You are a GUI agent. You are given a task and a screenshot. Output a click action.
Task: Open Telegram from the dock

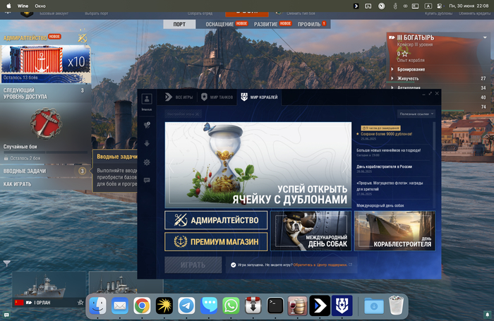[x=186, y=305]
